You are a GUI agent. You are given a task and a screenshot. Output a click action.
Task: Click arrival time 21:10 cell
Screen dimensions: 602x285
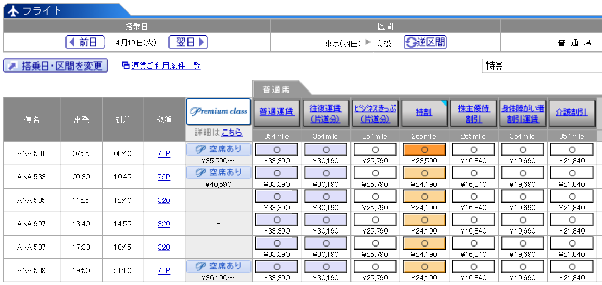coord(123,270)
